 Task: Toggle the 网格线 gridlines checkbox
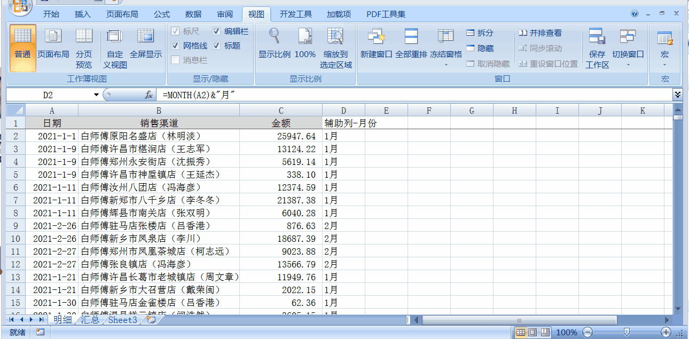(175, 46)
